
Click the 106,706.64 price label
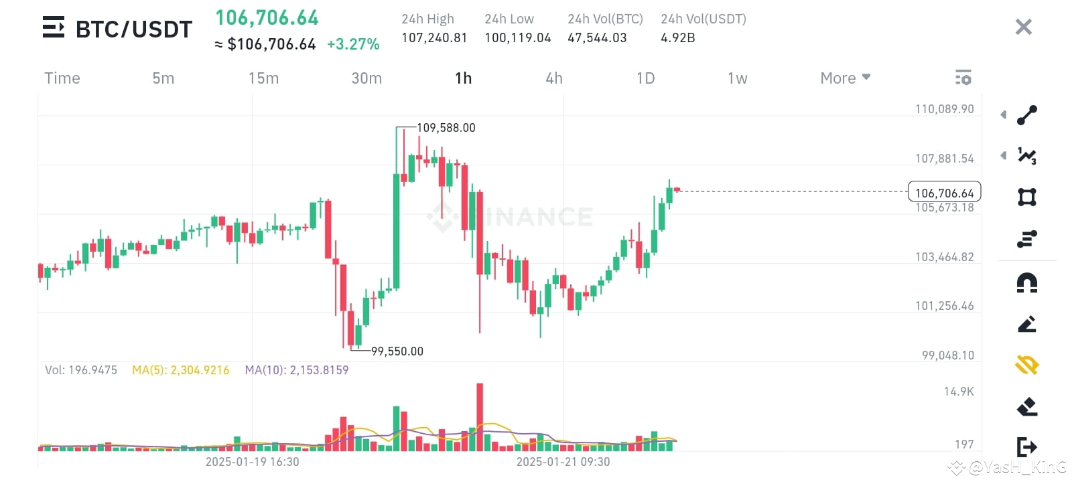point(943,192)
